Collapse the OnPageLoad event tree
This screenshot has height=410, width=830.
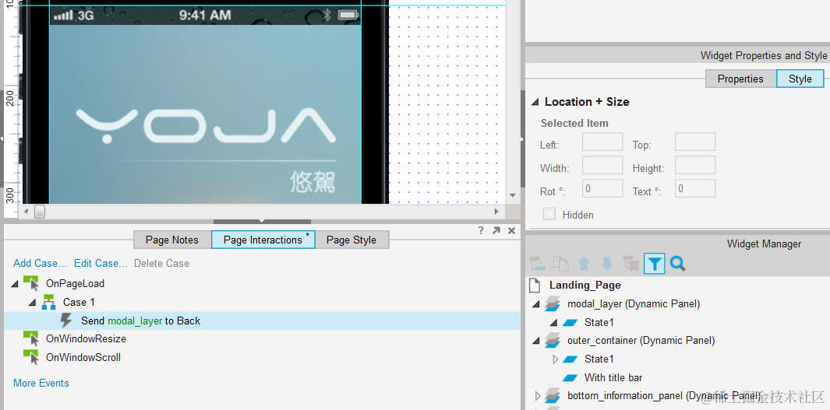(15, 284)
